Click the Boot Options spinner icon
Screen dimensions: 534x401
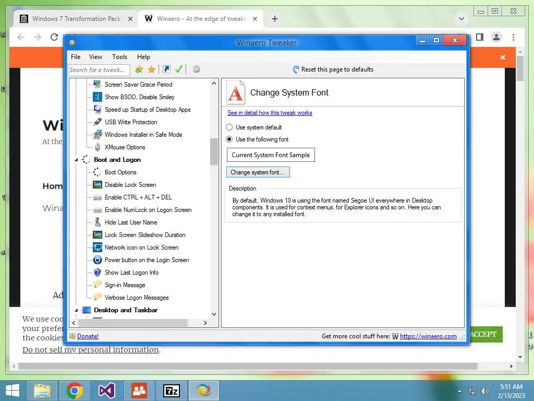pyautogui.click(x=98, y=172)
